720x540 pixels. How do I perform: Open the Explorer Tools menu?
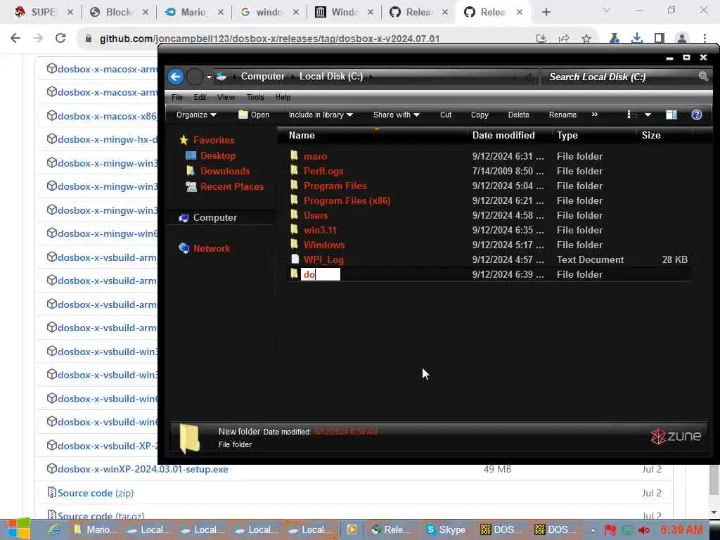click(255, 97)
